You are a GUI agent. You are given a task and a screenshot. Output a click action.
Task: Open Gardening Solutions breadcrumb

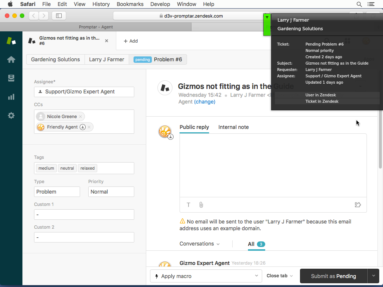pyautogui.click(x=55, y=59)
